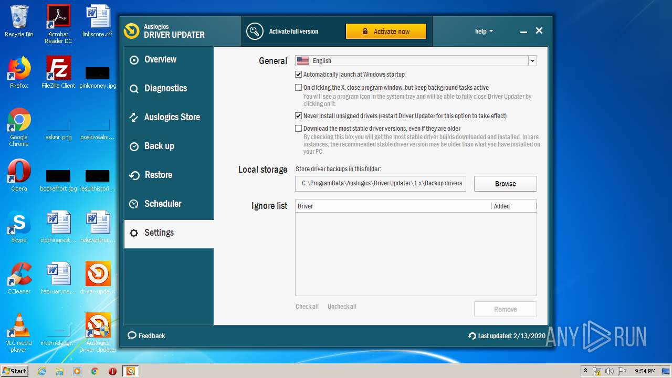This screenshot has width=672, height=378.
Task: Click Opera icon in taskbar
Action: click(112, 371)
